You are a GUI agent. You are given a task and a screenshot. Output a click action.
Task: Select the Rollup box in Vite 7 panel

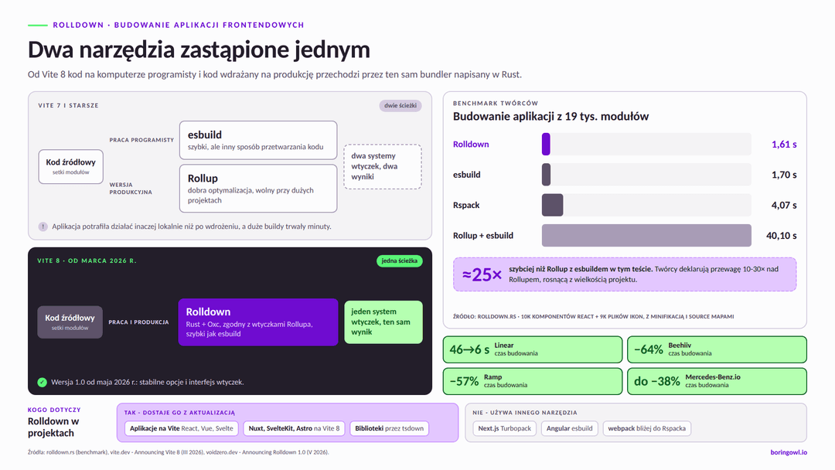[258, 189]
